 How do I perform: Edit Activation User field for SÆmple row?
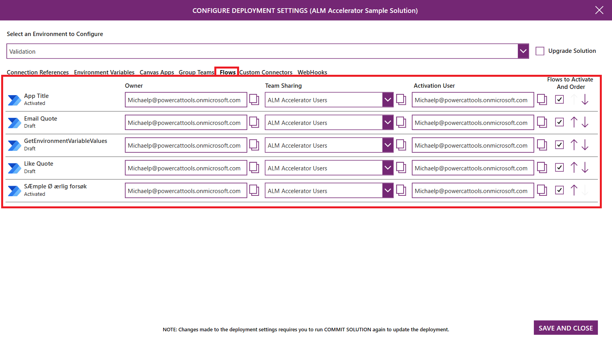[473, 191]
